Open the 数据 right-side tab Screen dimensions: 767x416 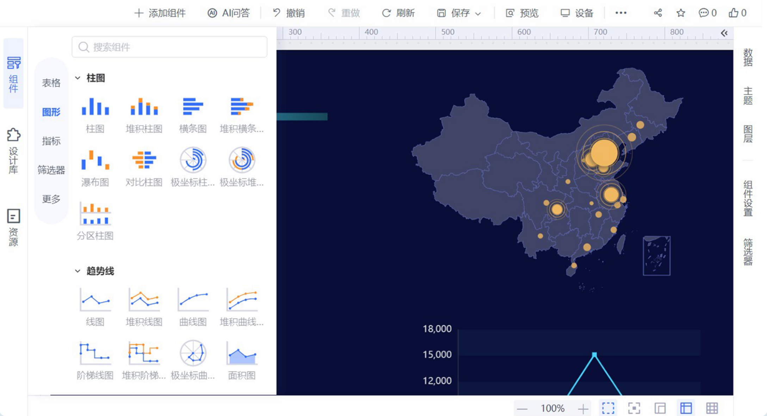(x=748, y=57)
